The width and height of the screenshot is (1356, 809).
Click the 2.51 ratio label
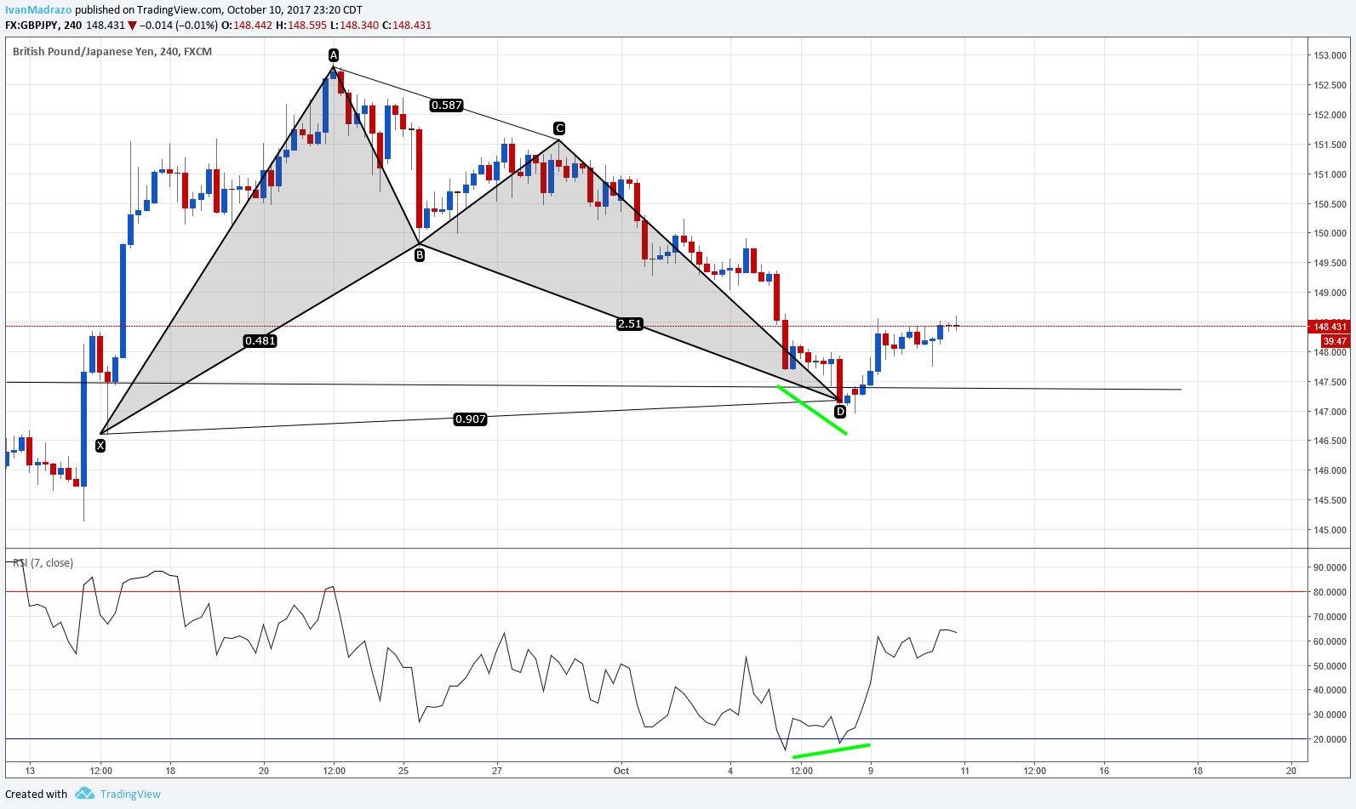point(630,324)
